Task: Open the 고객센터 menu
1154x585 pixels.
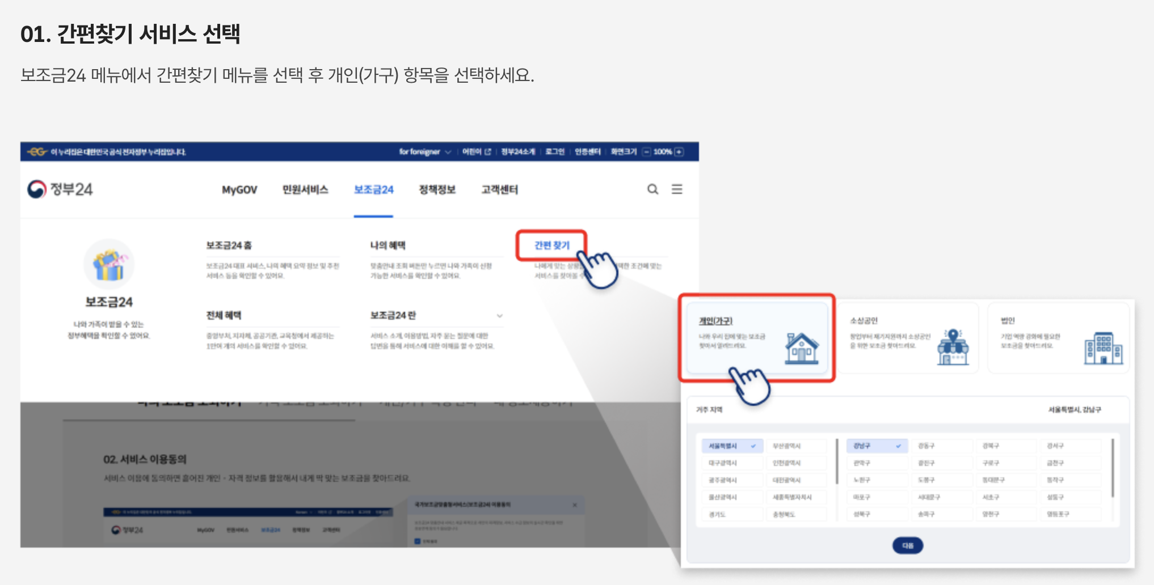Action: pyautogui.click(x=499, y=190)
